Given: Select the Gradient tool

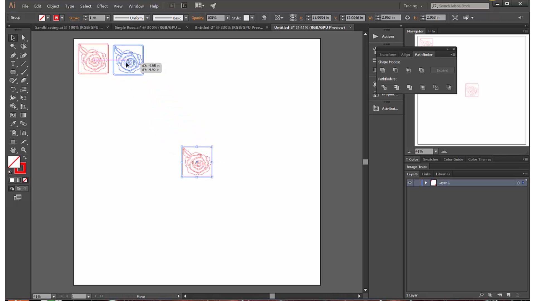Looking at the screenshot, I should point(23,115).
